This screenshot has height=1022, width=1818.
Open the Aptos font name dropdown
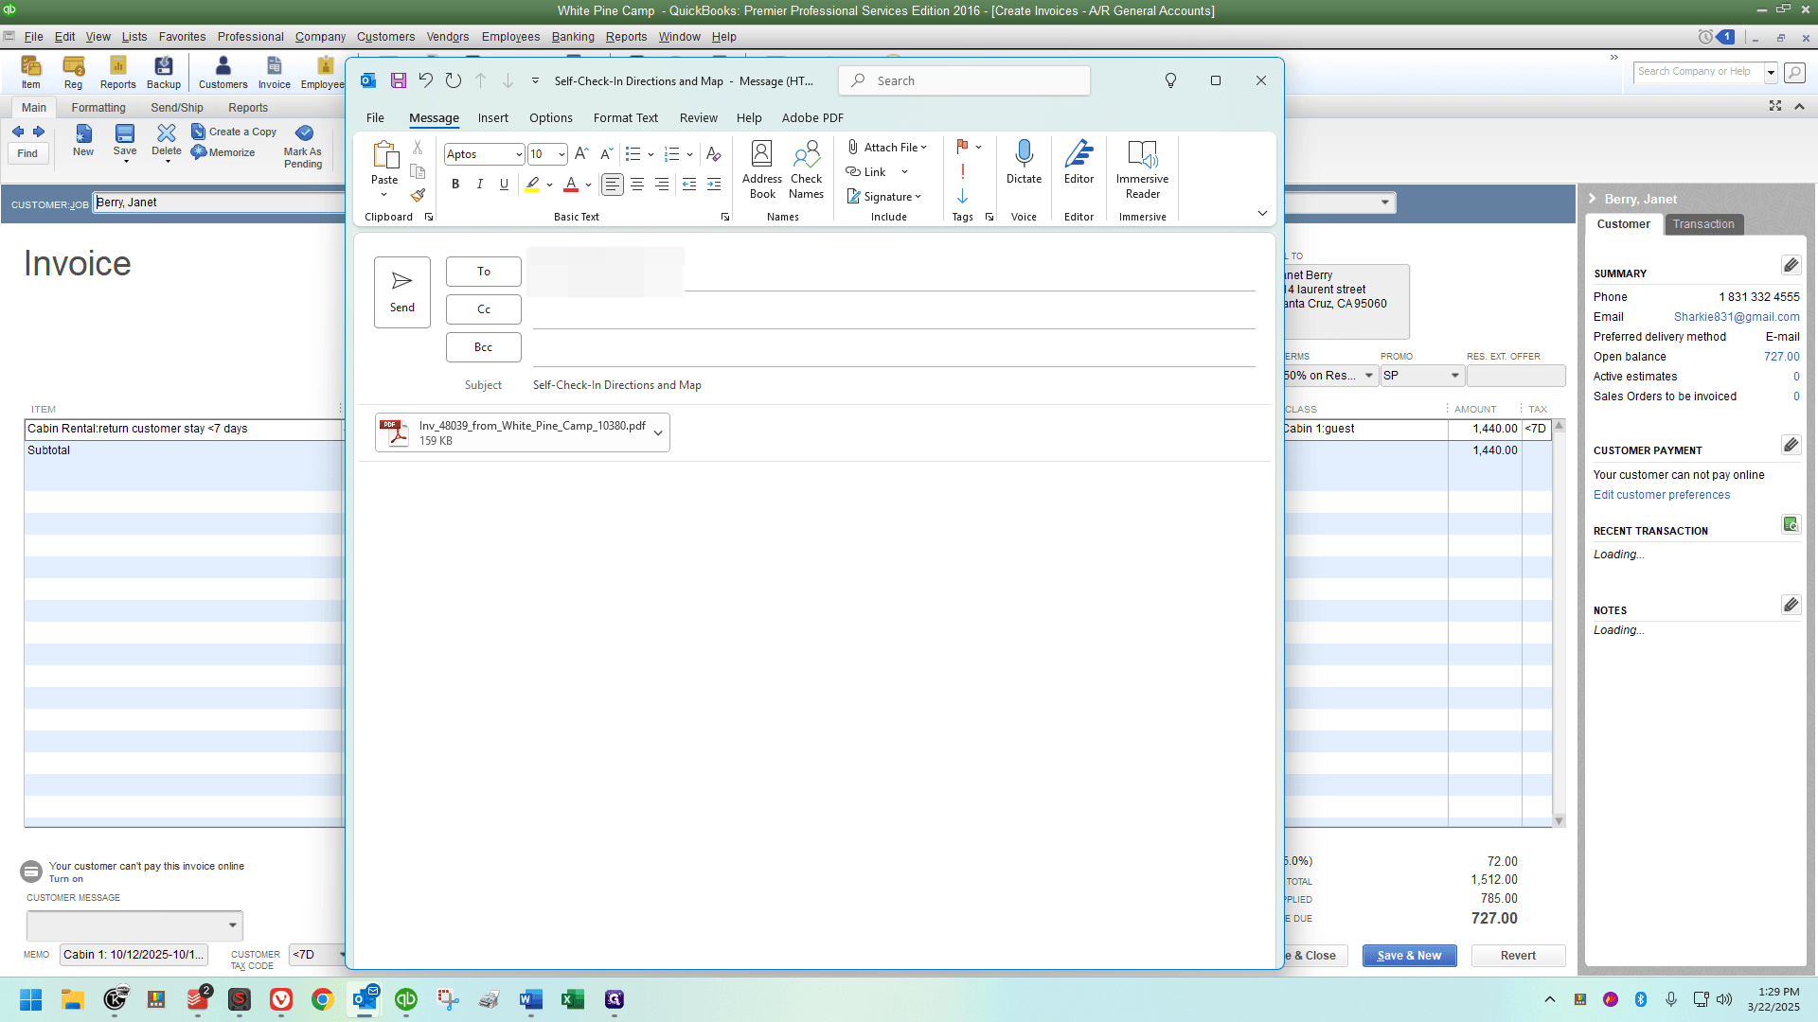pos(519,154)
